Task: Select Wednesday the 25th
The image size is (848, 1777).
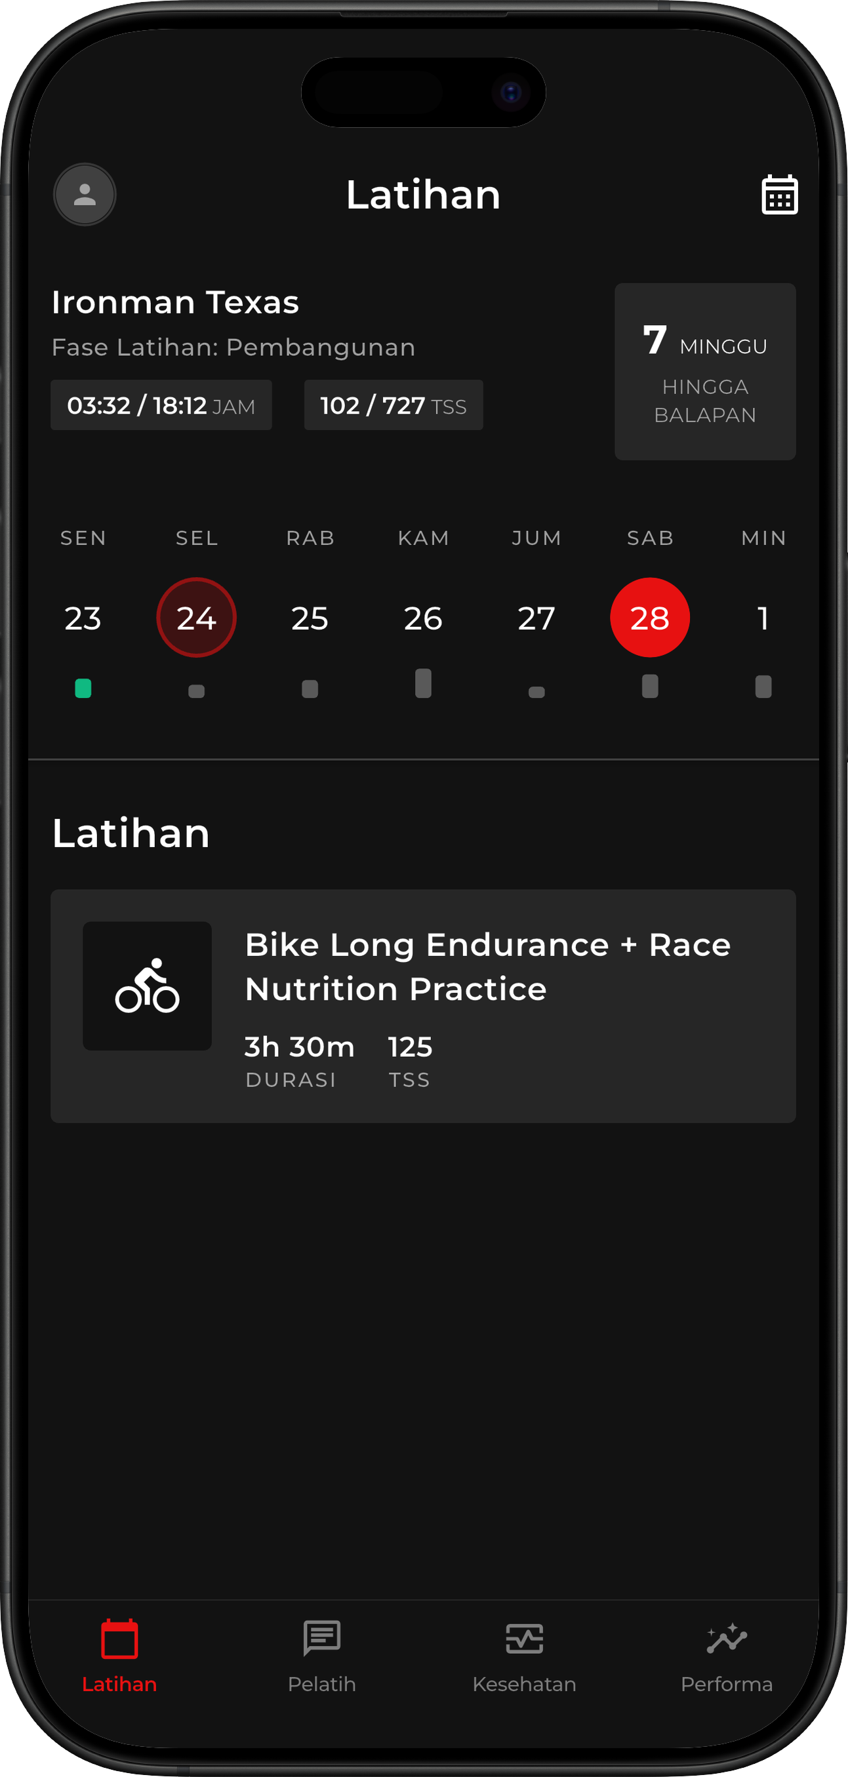Action: click(310, 618)
